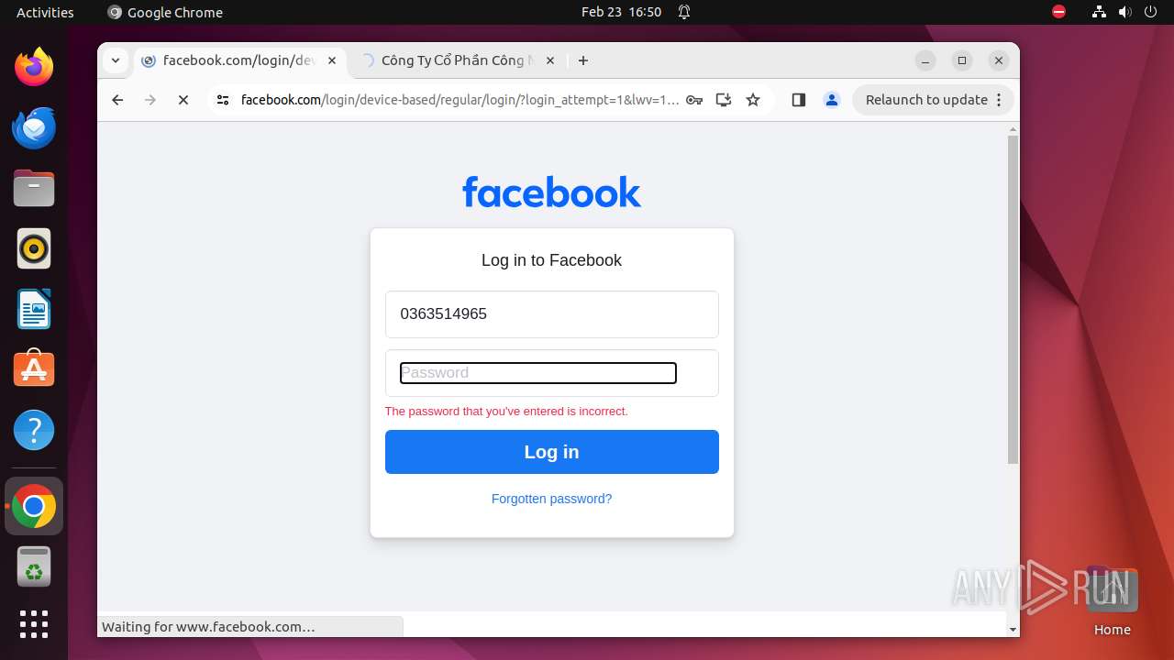1174x660 pixels.
Task: Expand the tab search dropdown arrow
Action: point(115,60)
